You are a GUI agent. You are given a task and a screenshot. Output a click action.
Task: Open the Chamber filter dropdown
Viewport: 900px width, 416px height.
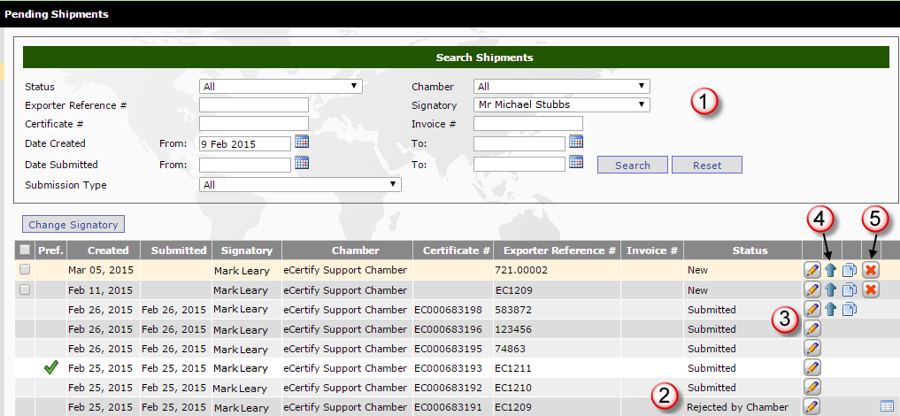pos(561,87)
